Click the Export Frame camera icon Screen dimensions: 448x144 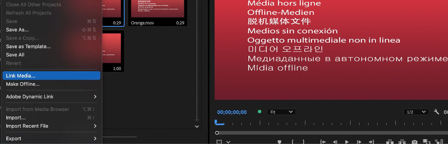tap(414, 142)
